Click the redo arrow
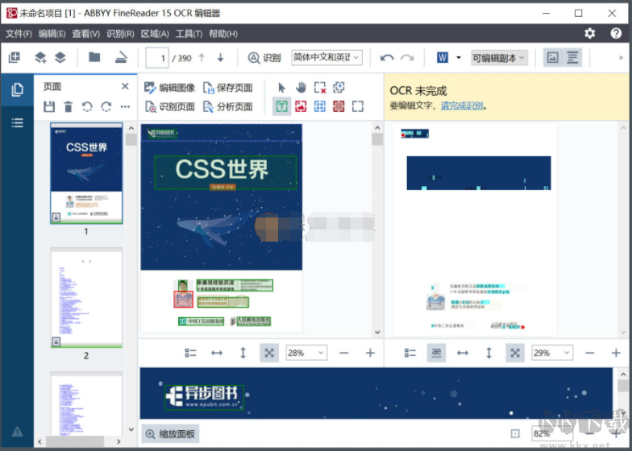Screen dimensions: 632x451 pyautogui.click(x=407, y=58)
